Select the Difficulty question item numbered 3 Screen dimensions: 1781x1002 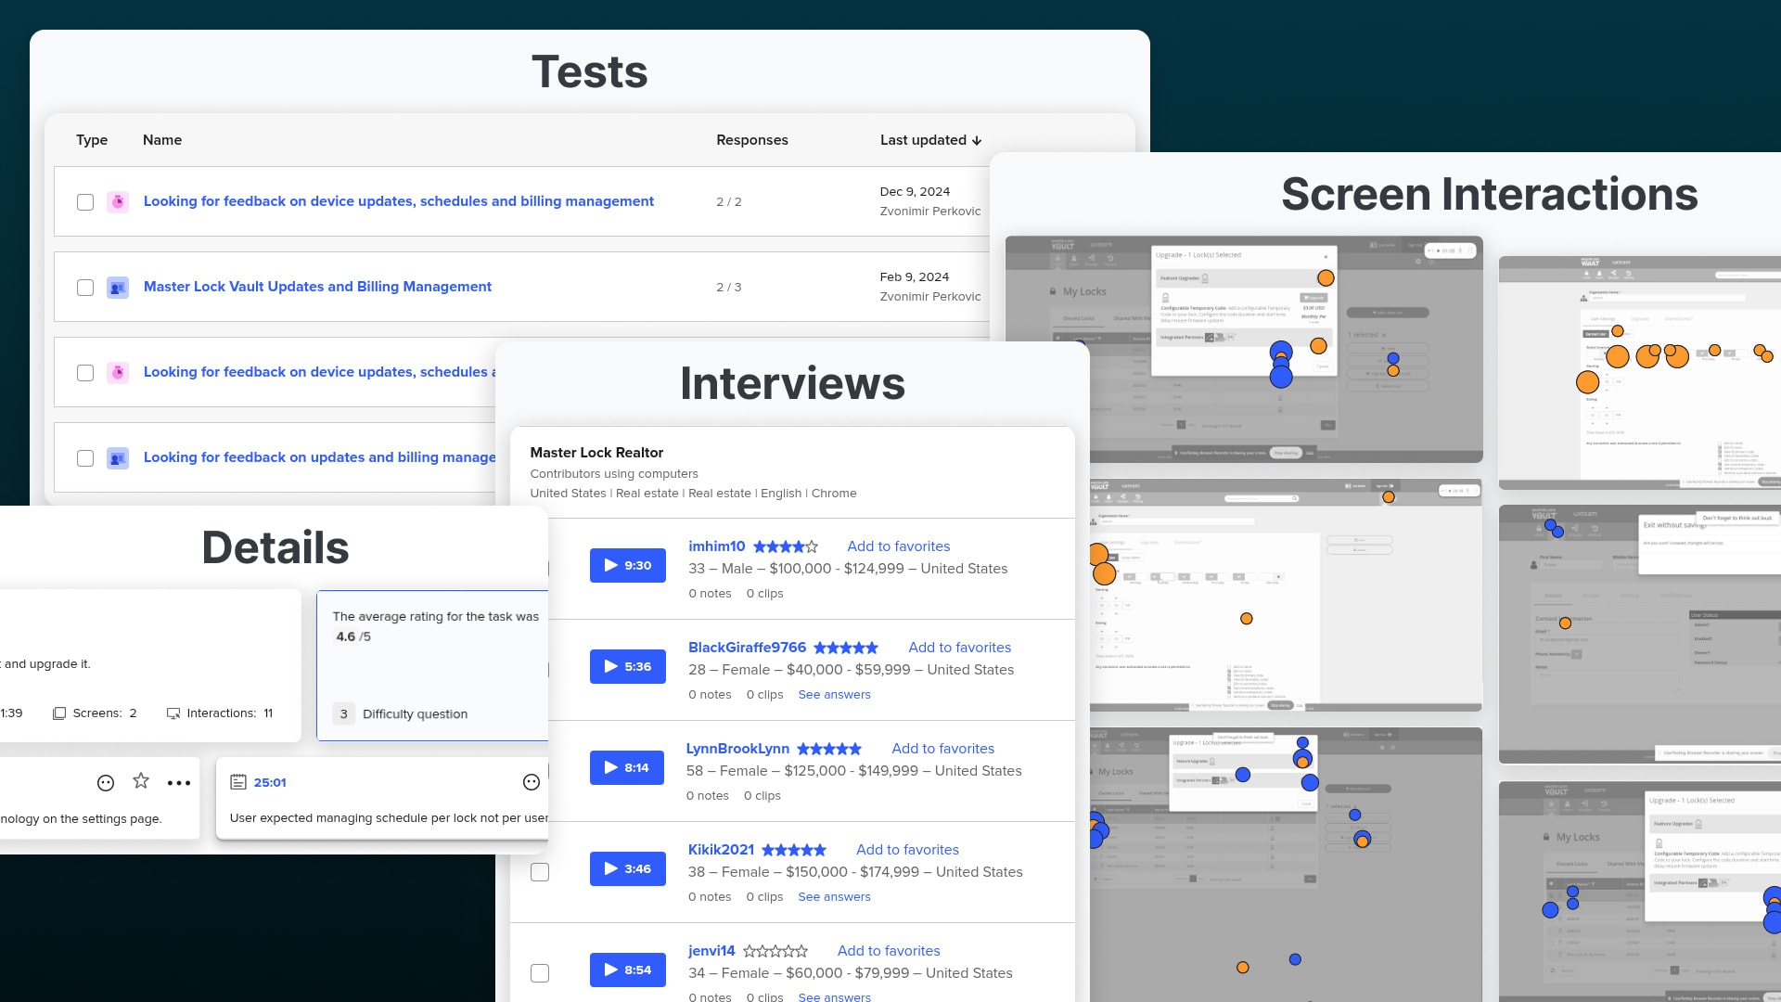(401, 714)
